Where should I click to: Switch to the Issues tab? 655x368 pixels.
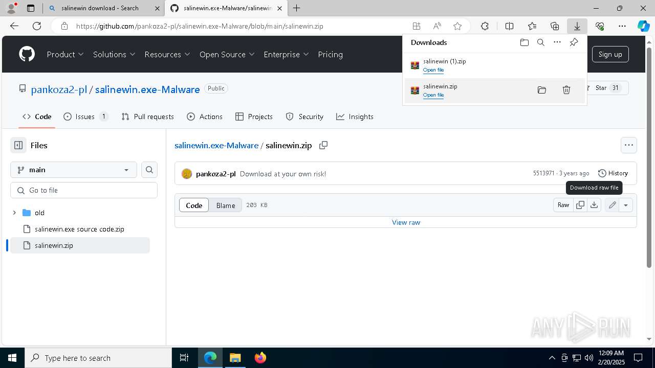(85, 117)
